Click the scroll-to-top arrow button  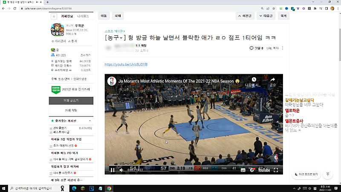327,174
